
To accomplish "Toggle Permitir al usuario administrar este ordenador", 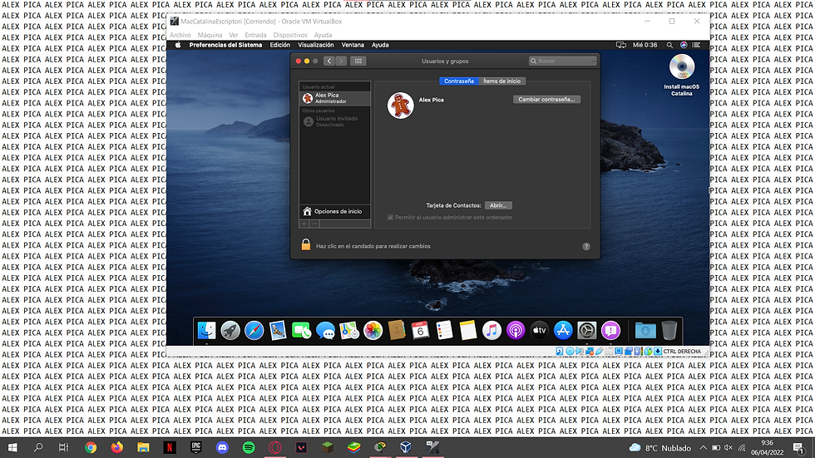I will click(390, 217).
